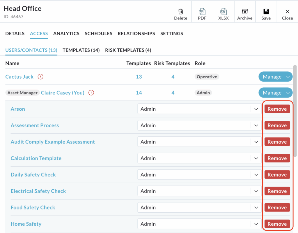The height and width of the screenshot is (233, 298).
Task: Open Manage dropdown for Cactus Jack
Action: [275, 77]
